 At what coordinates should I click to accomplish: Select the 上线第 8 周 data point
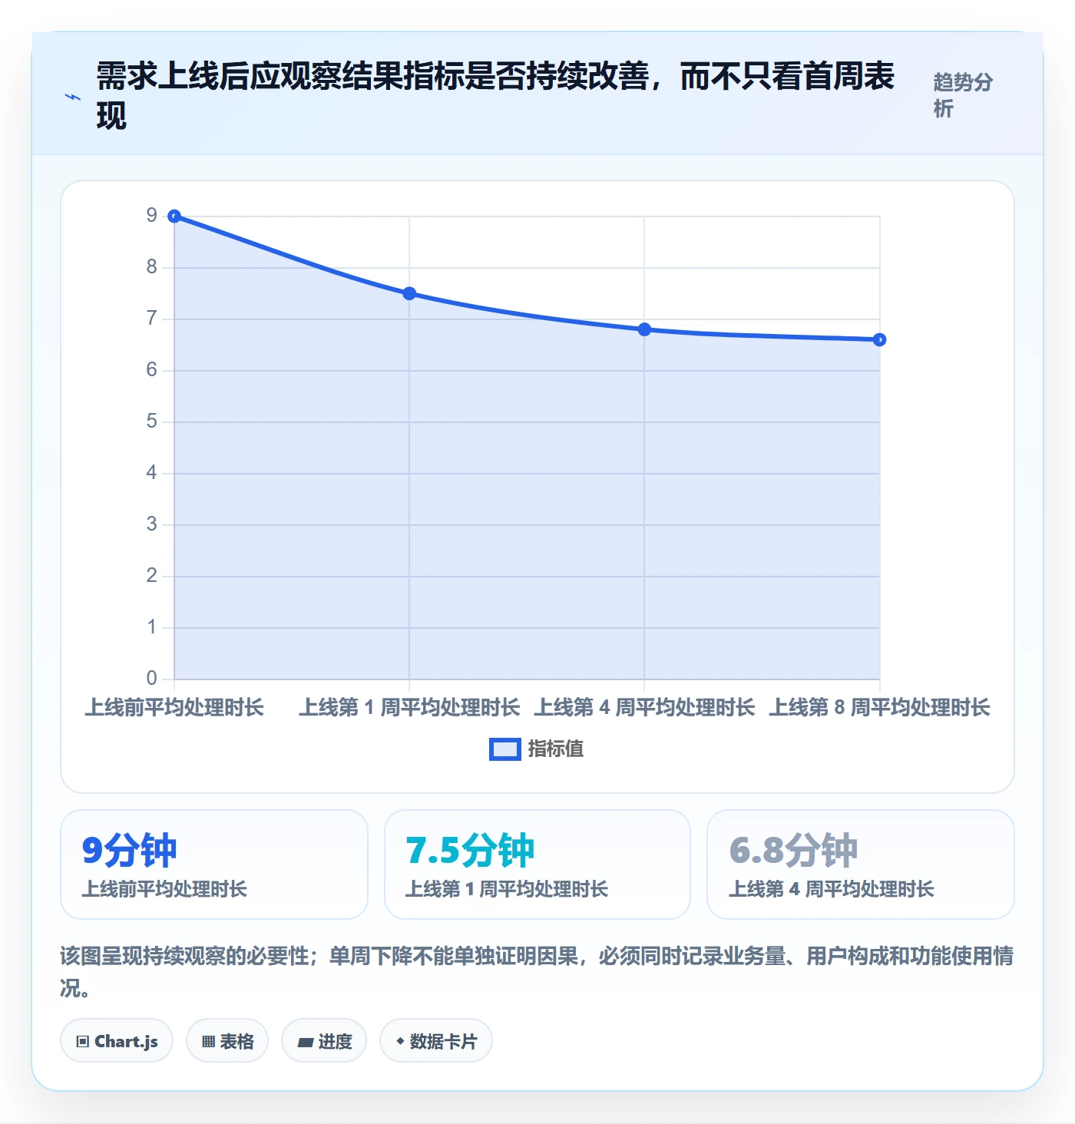click(x=879, y=339)
